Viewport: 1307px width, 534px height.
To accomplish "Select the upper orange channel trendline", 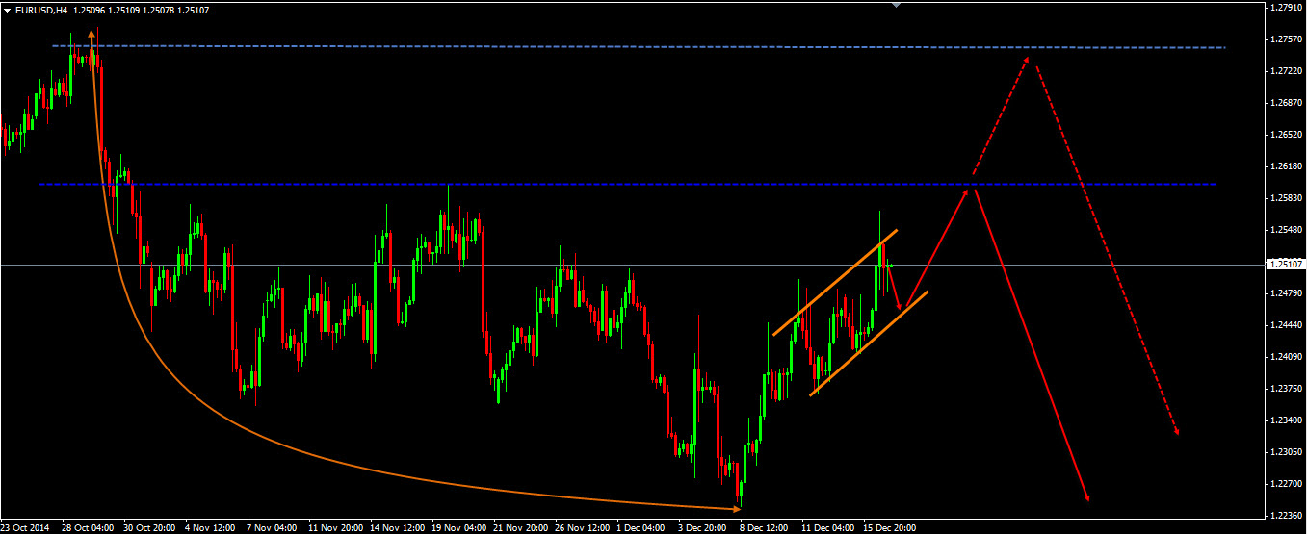I will click(834, 283).
